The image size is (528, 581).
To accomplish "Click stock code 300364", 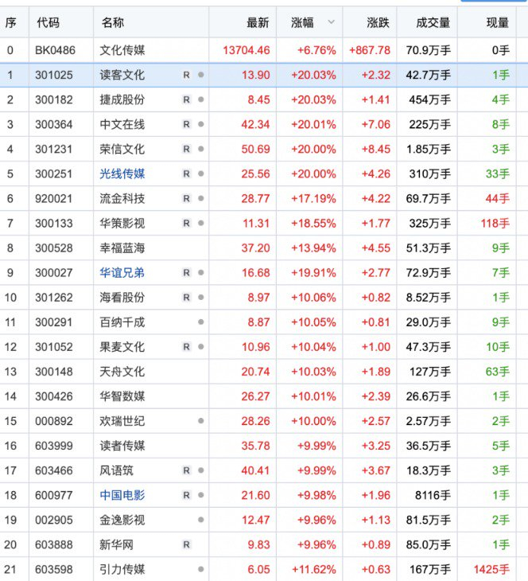I will (54, 124).
